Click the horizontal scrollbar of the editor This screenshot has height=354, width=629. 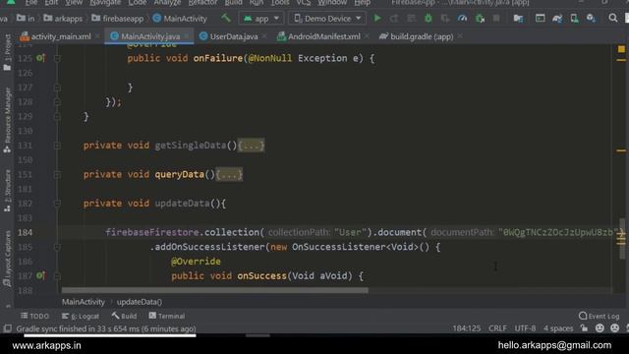click(x=214, y=290)
